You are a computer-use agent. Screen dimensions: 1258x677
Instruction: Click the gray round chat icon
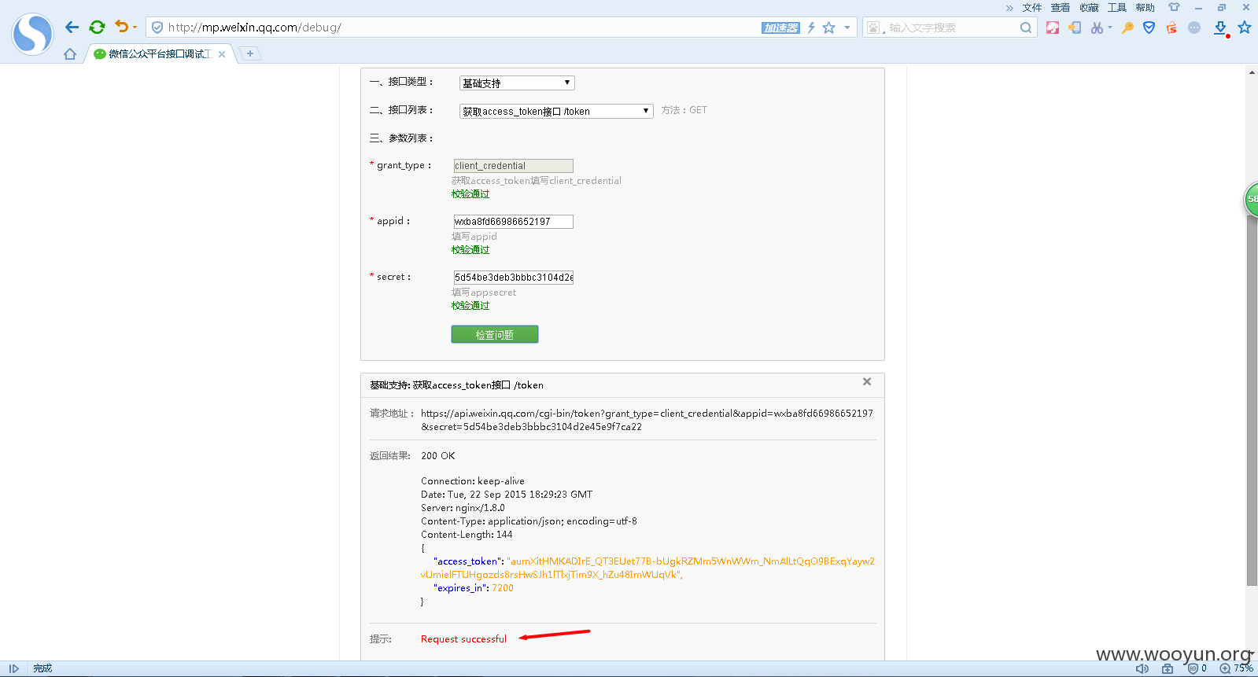(1194, 28)
